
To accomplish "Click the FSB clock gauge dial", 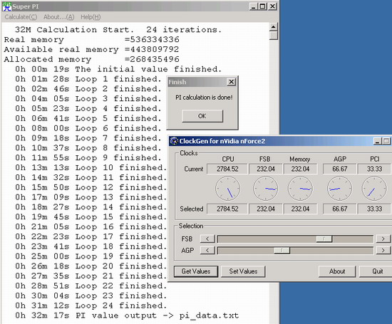I will point(266,189).
